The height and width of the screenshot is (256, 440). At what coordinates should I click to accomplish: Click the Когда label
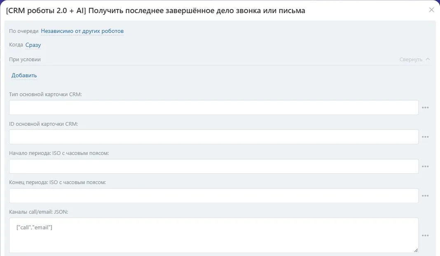click(16, 45)
